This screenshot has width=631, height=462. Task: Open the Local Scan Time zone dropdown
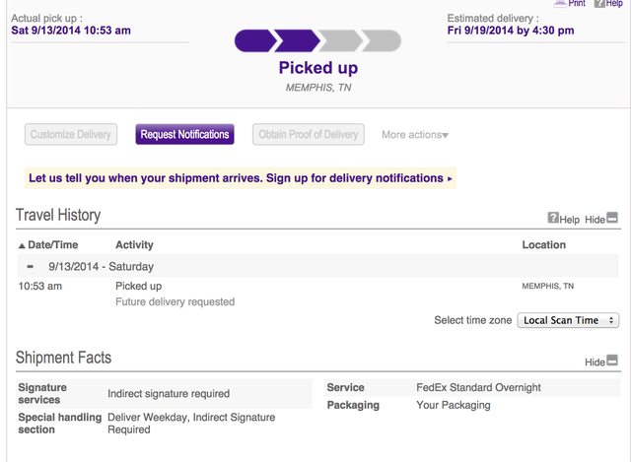[568, 320]
